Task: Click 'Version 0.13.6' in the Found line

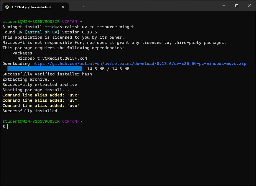Action: point(80,32)
